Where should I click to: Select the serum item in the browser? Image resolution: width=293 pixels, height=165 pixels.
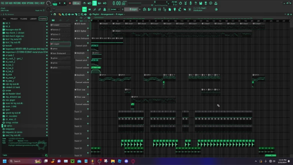(x=8, y=90)
